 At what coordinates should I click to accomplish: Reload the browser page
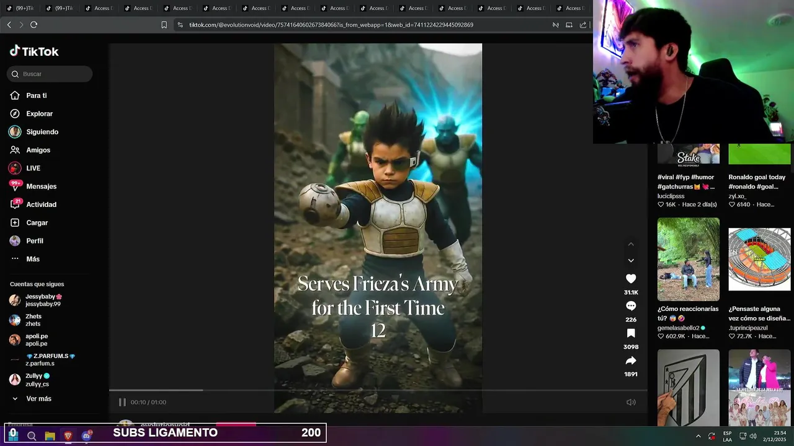(33, 25)
